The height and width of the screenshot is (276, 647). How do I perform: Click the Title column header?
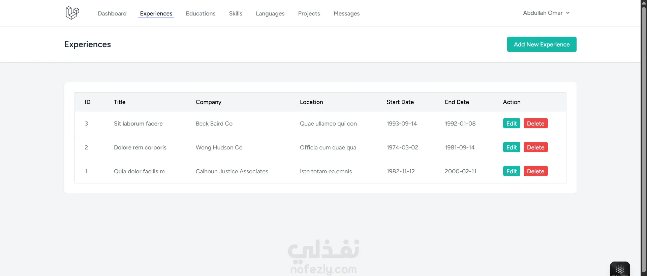120,102
